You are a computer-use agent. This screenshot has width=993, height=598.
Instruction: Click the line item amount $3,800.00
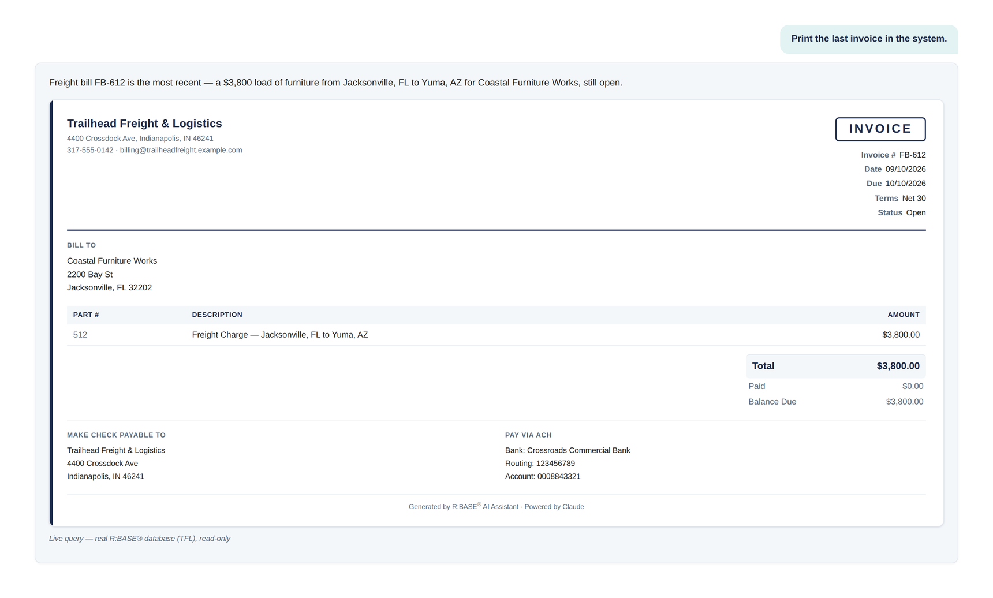coord(901,335)
